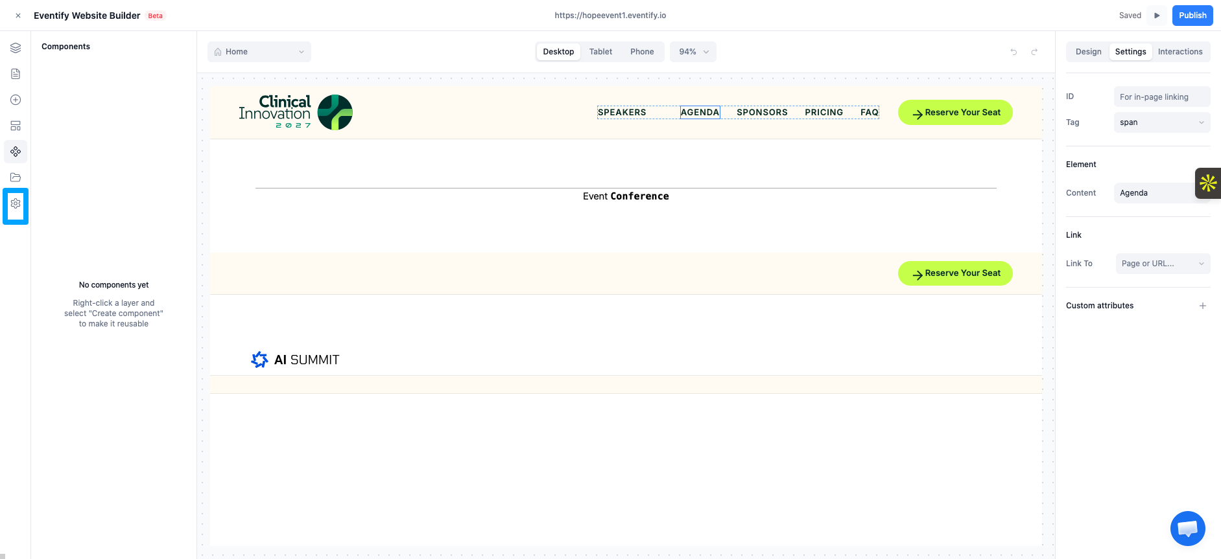
Task: Open the chat support bubble
Action: click(1187, 529)
